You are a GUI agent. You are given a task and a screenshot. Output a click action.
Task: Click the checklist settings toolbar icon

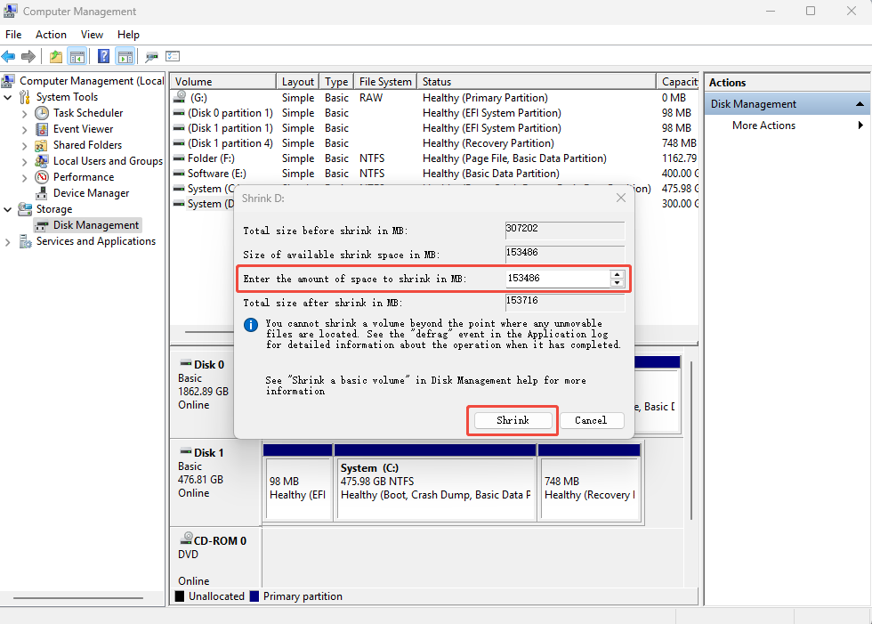(173, 57)
